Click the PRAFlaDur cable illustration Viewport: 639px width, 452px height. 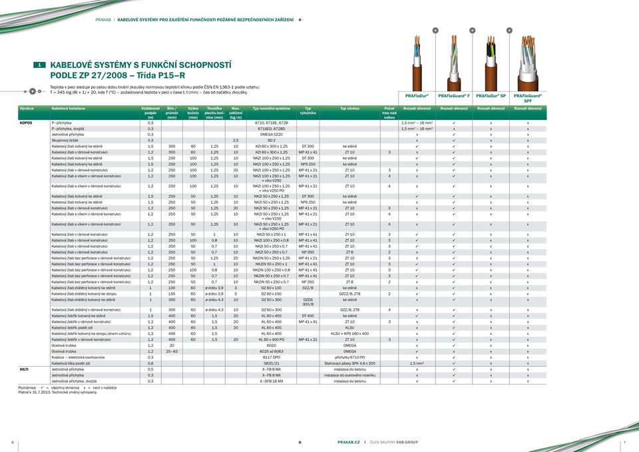(x=417, y=63)
